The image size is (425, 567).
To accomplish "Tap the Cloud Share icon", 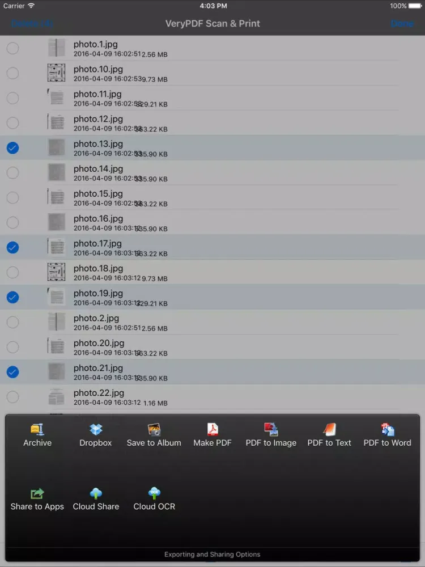I will coord(96,494).
